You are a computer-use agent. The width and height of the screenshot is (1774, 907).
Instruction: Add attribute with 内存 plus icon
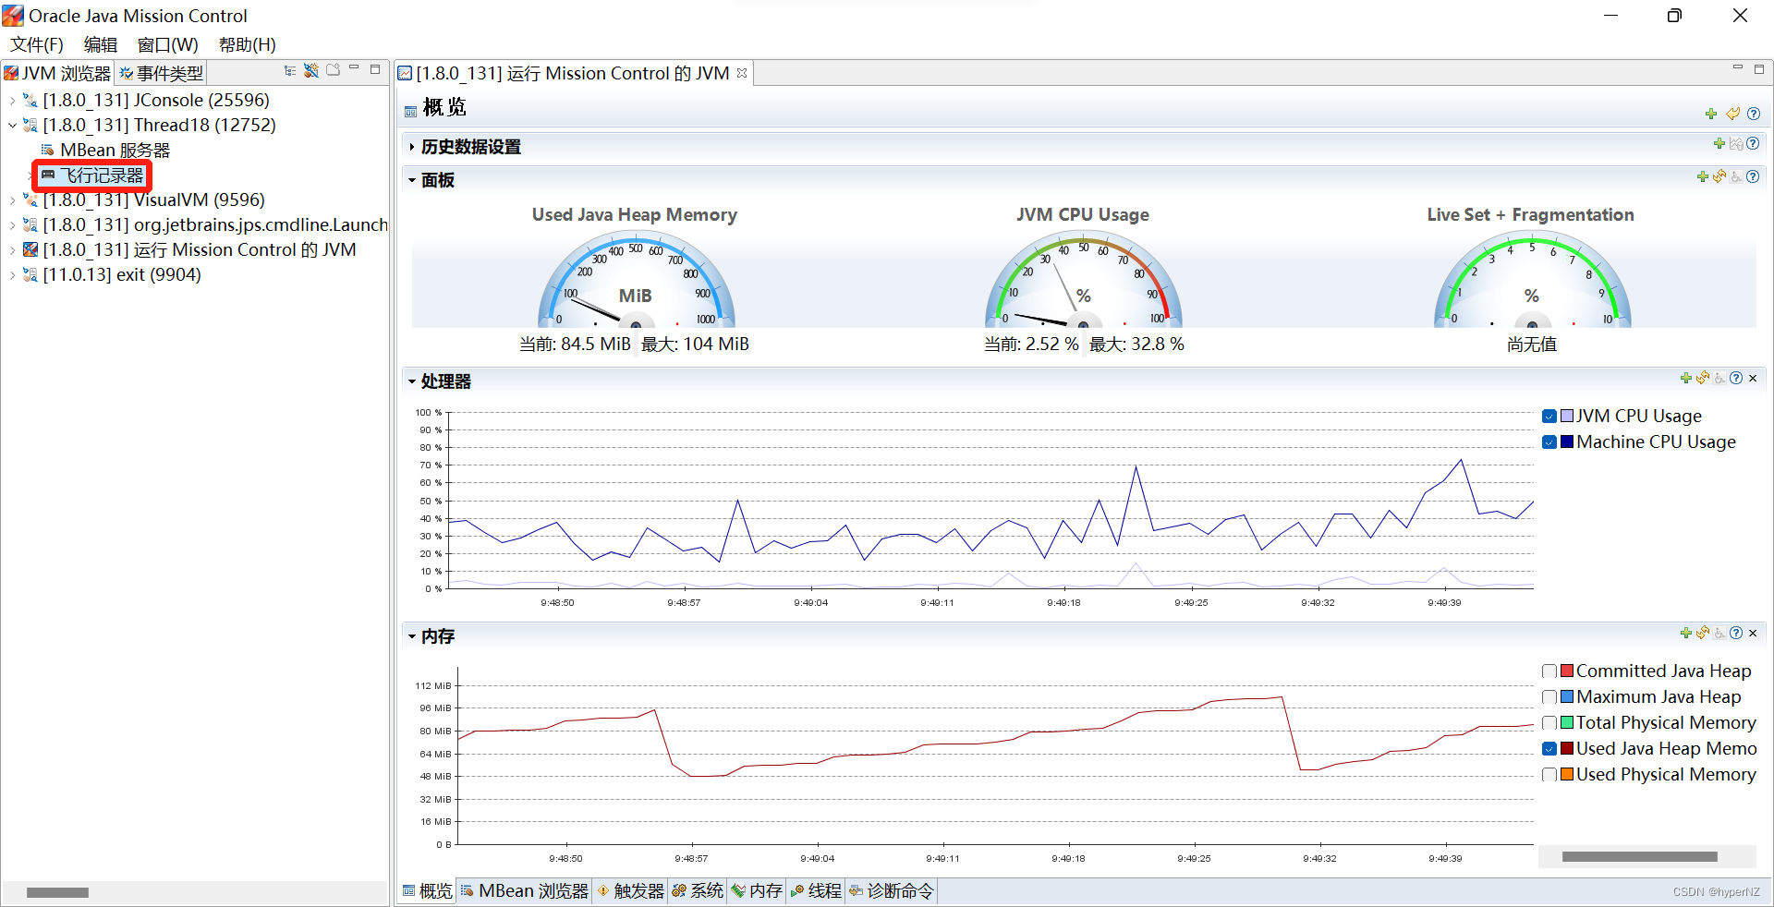point(1686,633)
